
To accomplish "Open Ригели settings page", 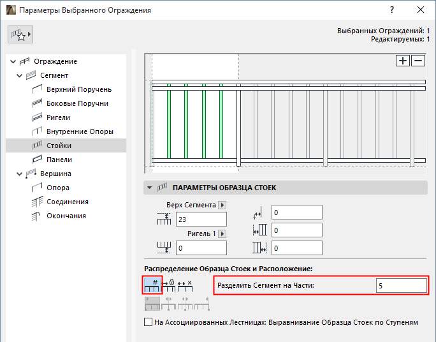I will [x=58, y=117].
